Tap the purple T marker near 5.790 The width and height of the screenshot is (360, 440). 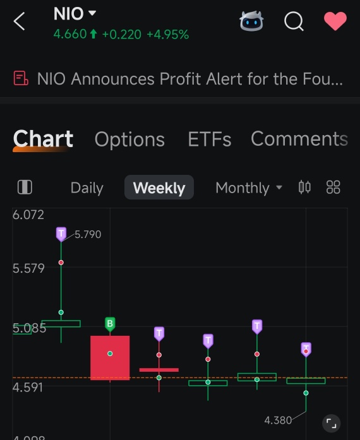click(61, 234)
